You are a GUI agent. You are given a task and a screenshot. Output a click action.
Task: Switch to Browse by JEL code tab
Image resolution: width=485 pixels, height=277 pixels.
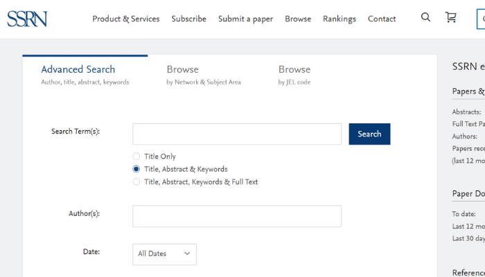(x=294, y=75)
